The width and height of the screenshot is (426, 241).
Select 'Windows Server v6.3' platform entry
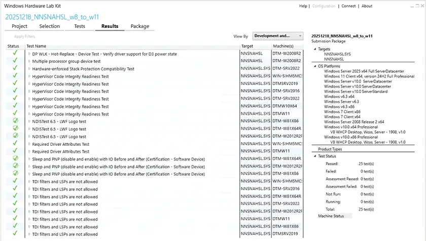[341, 102]
